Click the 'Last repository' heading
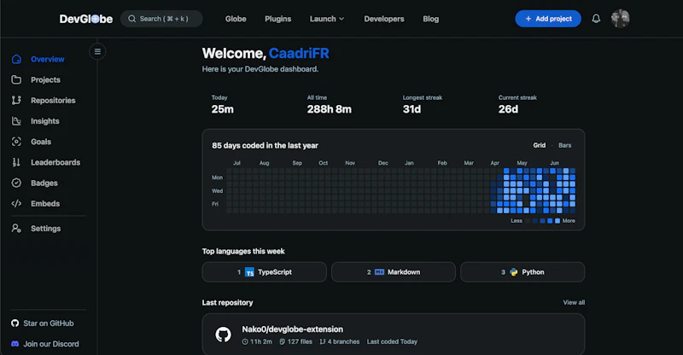 click(x=227, y=302)
